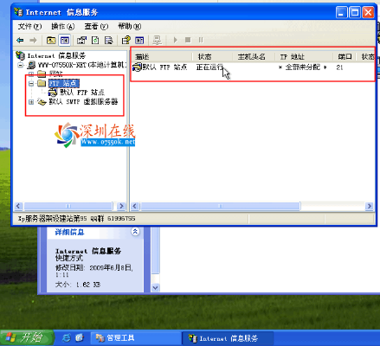
Task: Open the 操作(A) menu
Action: (63, 27)
